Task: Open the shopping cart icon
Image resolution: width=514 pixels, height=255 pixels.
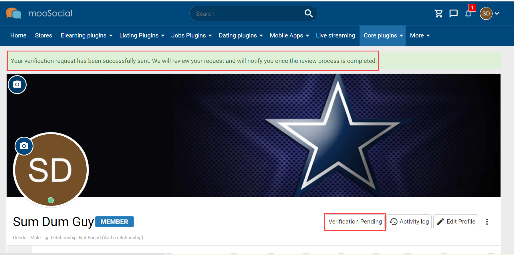Action: point(438,13)
